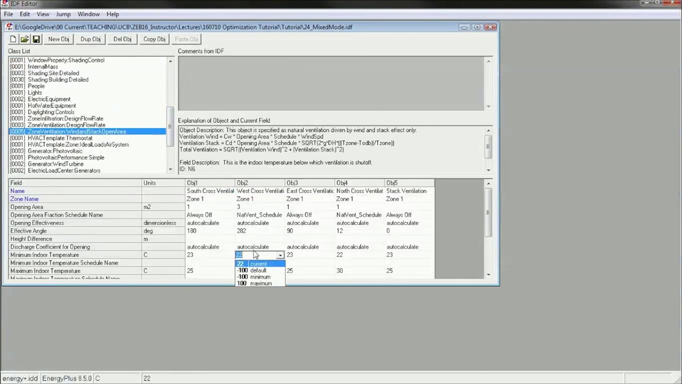Viewport: 682px width, 384px height.
Task: Choose the -100 minimum option
Action: (260, 277)
